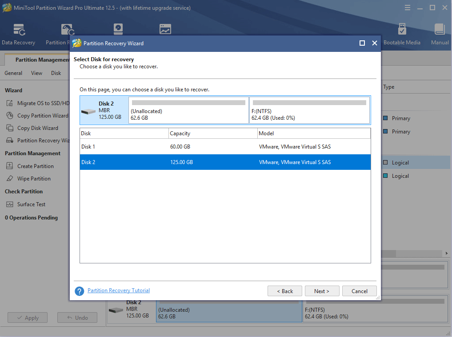Select Disk 1 row in disk list
Image resolution: width=452 pixels, height=337 pixels.
[225, 147]
